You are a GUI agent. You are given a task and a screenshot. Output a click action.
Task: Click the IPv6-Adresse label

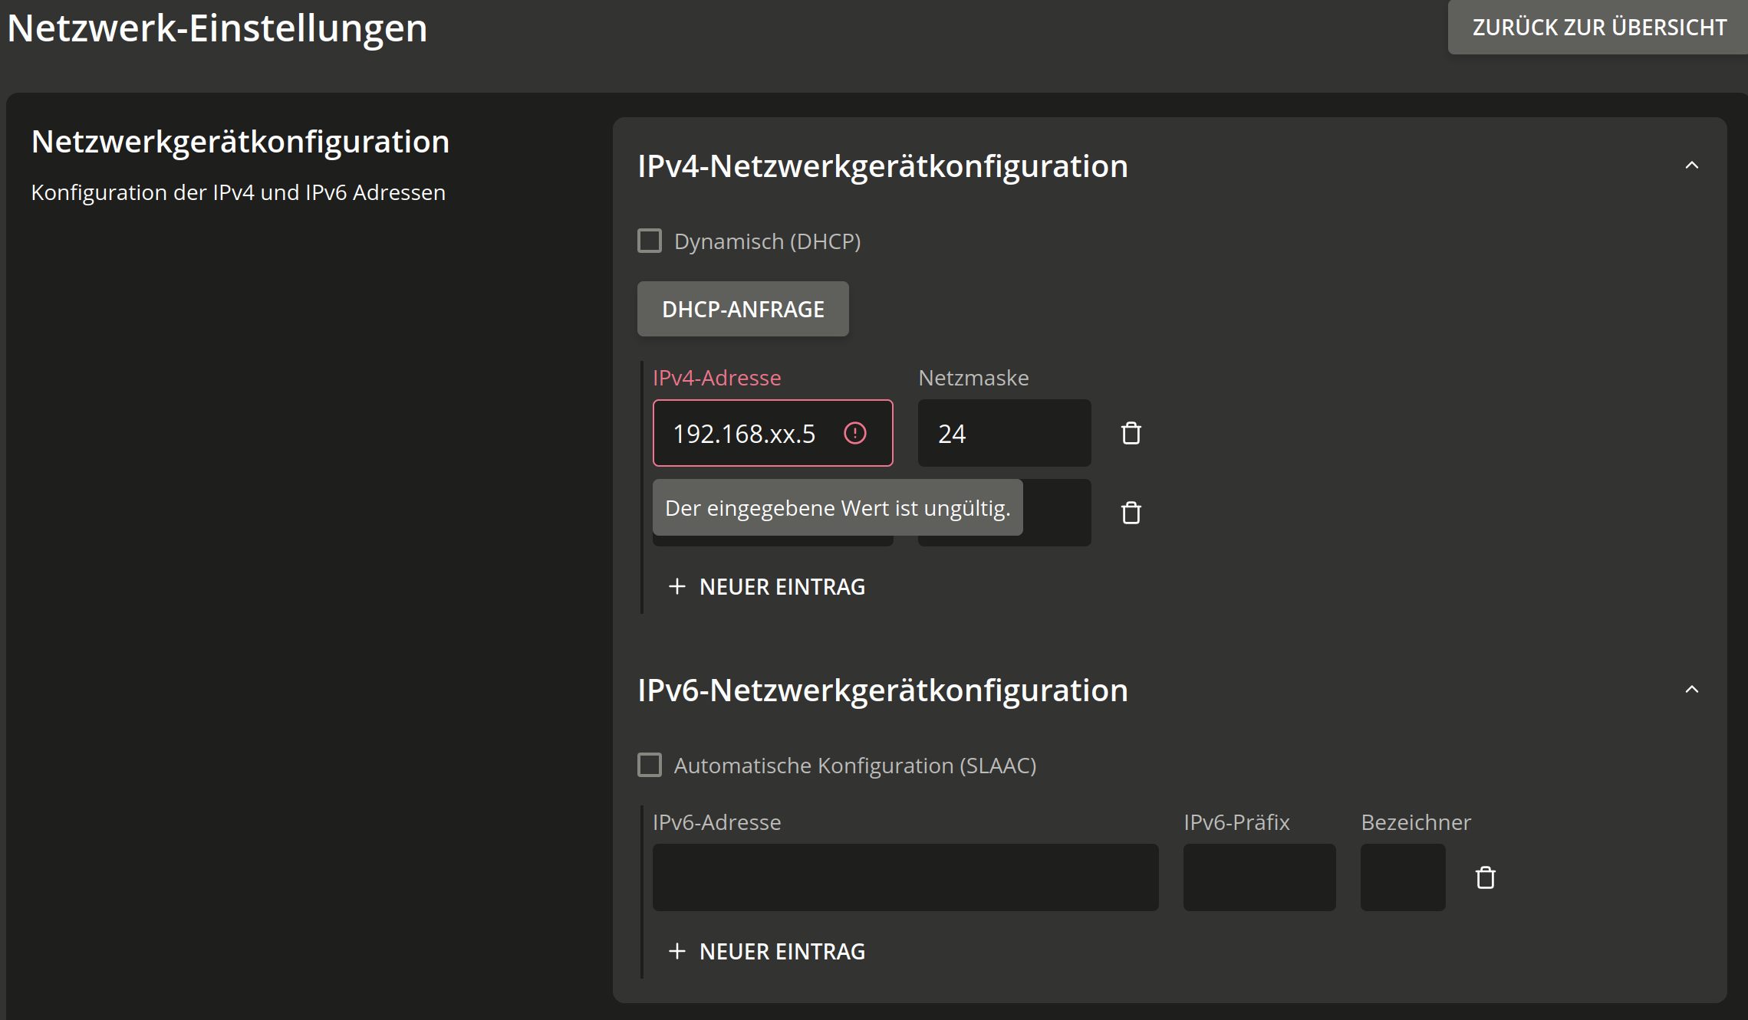[x=716, y=822]
